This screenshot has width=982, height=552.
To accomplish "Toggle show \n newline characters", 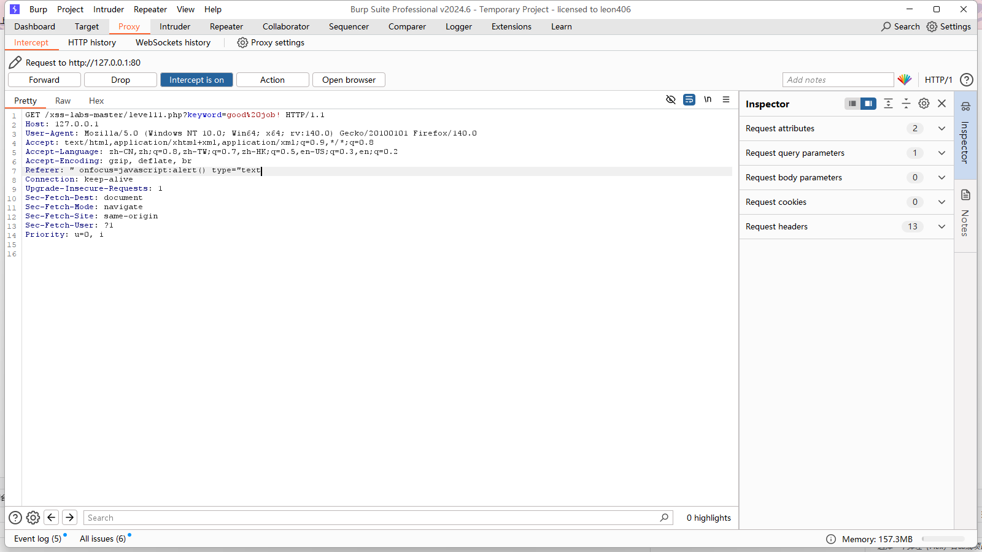I will (x=708, y=99).
